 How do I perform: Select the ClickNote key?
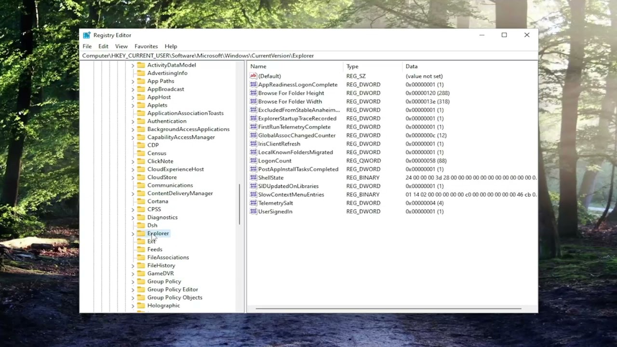point(160,161)
